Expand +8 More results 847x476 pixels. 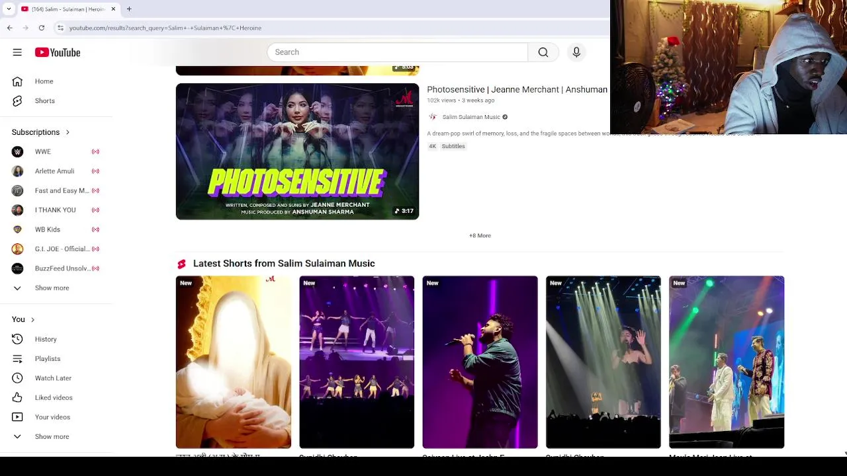[480, 235]
